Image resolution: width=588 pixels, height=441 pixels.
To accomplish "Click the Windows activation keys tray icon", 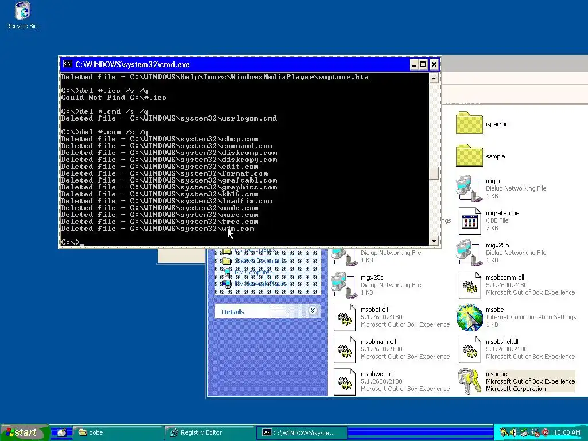I will [x=504, y=432].
